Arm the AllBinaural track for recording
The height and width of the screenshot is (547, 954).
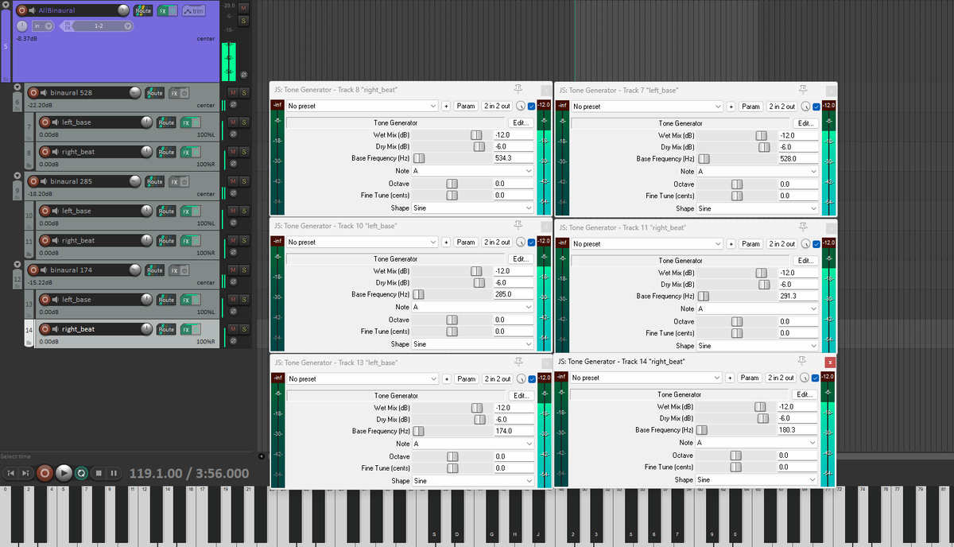point(21,10)
